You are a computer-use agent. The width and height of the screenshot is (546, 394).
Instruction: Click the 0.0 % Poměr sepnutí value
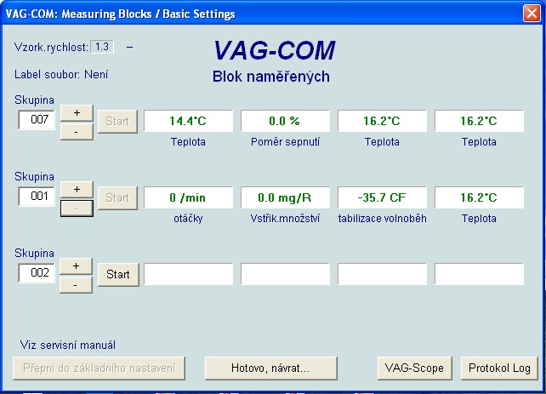click(285, 121)
